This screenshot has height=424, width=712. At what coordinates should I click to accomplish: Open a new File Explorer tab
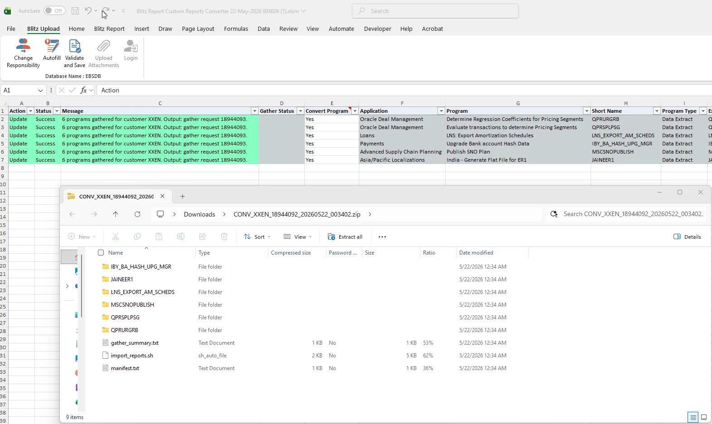pyautogui.click(x=183, y=196)
